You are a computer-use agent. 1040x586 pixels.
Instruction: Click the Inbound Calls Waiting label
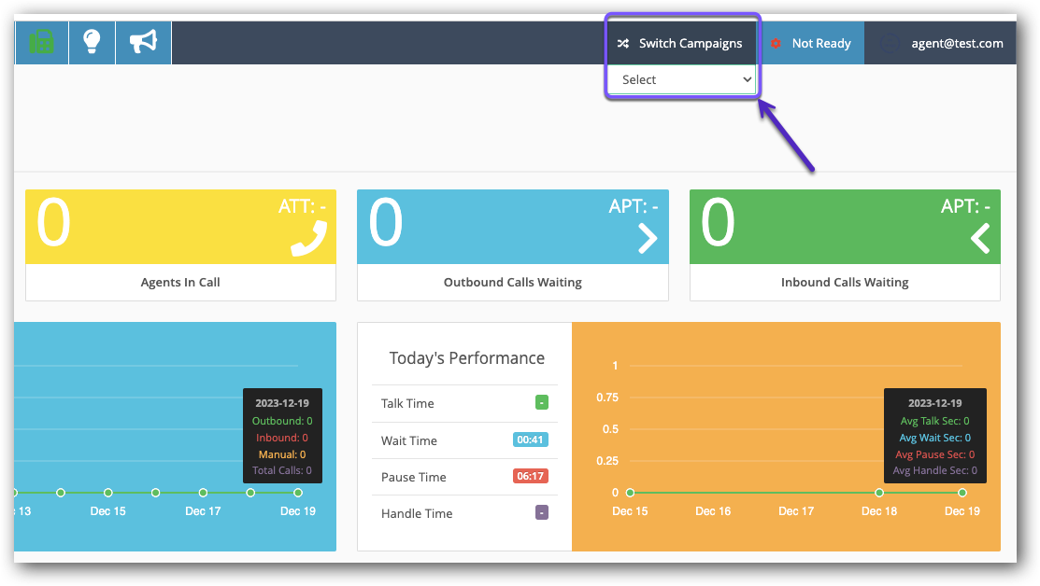tap(845, 282)
